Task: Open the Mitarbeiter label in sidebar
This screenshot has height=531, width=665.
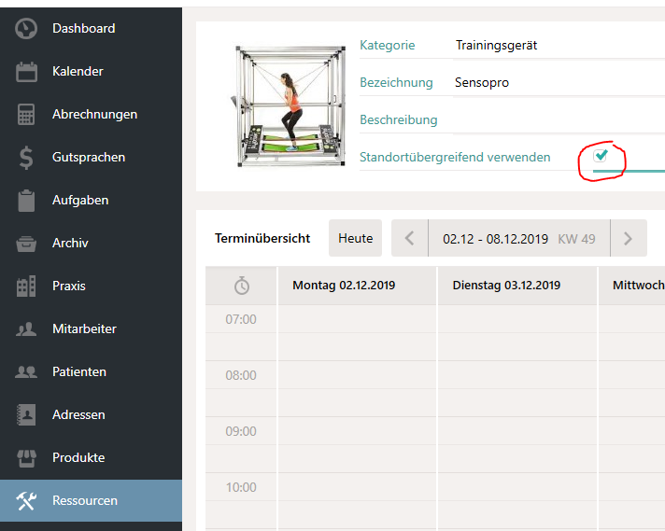Action: click(x=84, y=328)
